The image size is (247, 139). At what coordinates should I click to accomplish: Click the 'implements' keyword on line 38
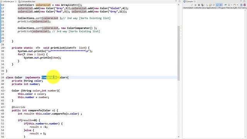[x=32, y=77]
